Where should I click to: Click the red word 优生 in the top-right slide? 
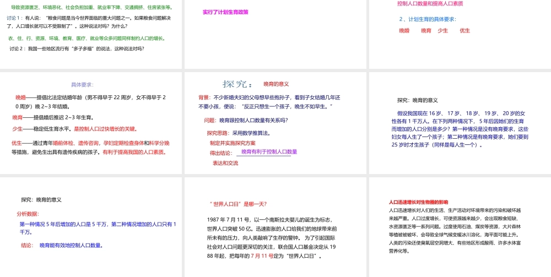pos(464,30)
